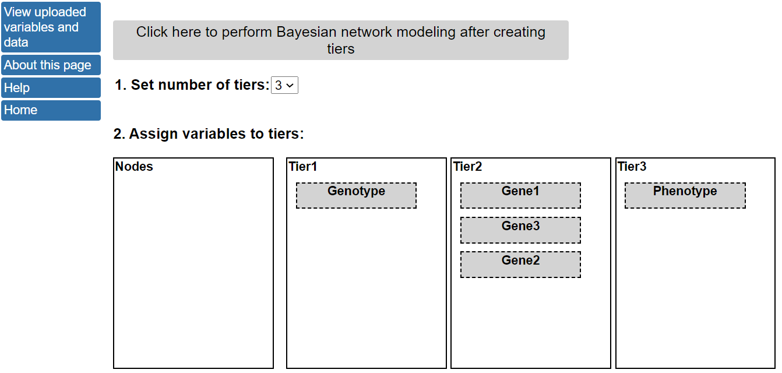Viewport: 782px width, 373px height.
Task: Click the "Set number of tiers" label
Action: 192,85
